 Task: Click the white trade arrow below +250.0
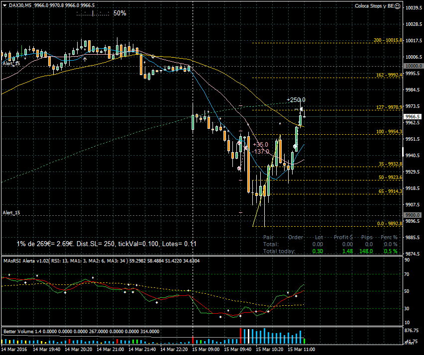coord(302,109)
